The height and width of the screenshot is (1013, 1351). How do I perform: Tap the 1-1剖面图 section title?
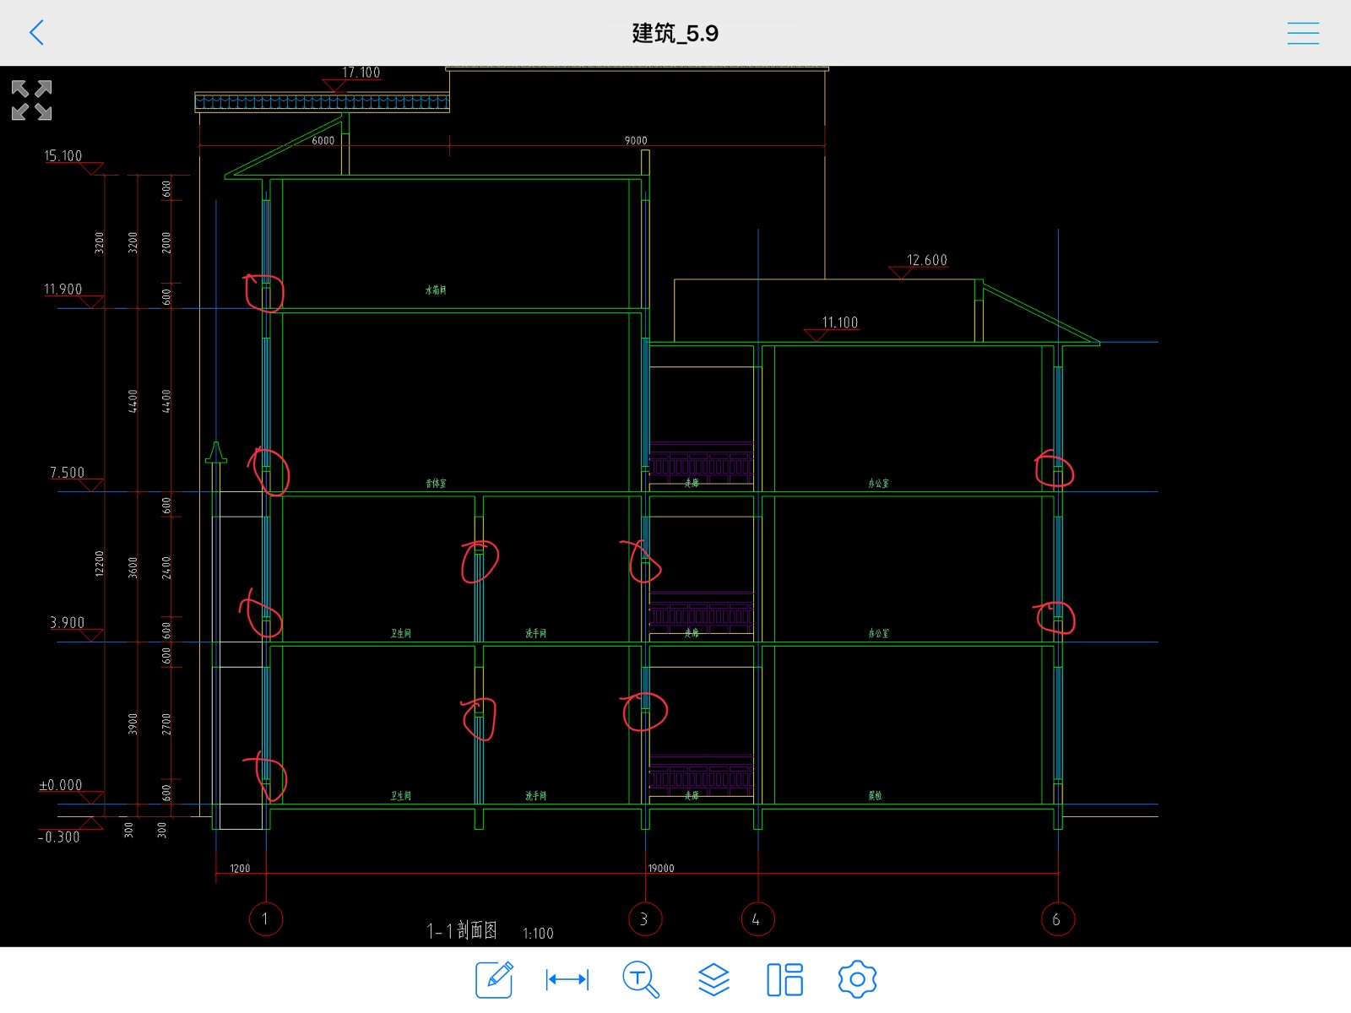click(x=462, y=931)
